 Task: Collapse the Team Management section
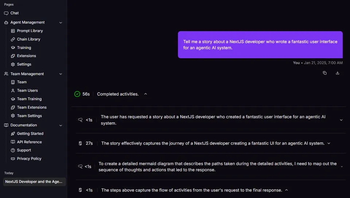click(61, 74)
